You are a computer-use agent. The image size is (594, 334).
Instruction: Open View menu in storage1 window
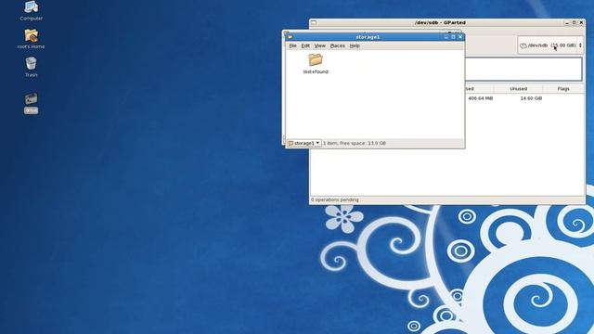[319, 45]
